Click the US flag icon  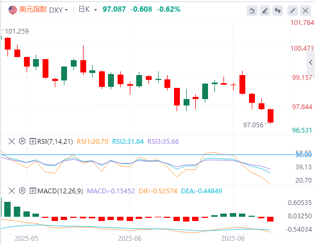point(13,10)
